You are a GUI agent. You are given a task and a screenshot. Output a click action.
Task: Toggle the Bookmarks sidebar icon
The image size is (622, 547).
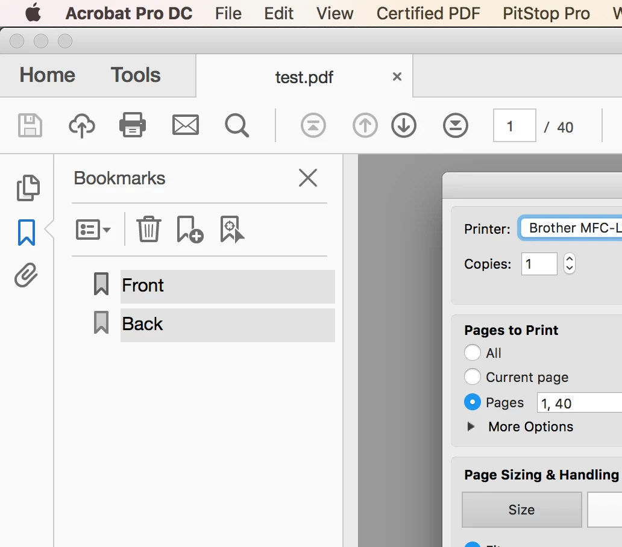click(x=26, y=233)
